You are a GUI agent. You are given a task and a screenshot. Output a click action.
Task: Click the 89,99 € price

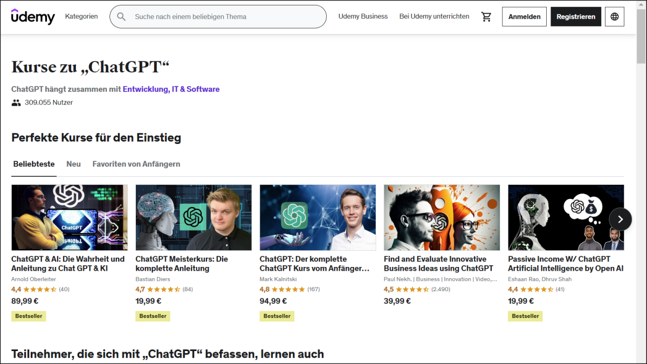pos(24,301)
